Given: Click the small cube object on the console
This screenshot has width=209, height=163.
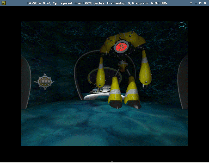Looking at the screenshot, I should coord(95,91).
